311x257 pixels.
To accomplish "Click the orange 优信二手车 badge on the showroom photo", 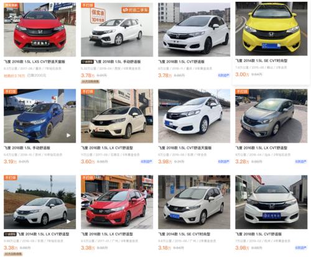I will 136,10.
